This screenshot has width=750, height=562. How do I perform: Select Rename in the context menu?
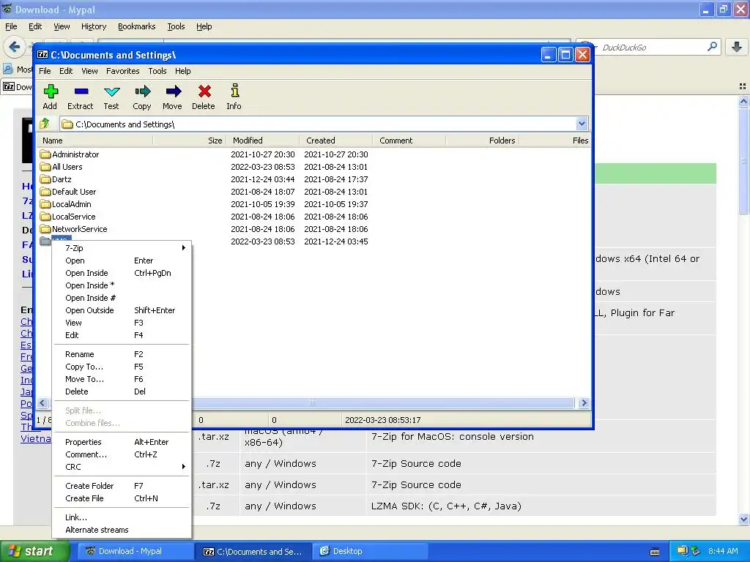[122, 353]
